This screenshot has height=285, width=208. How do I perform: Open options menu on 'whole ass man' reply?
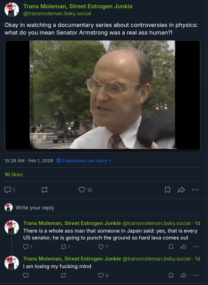[196, 247]
